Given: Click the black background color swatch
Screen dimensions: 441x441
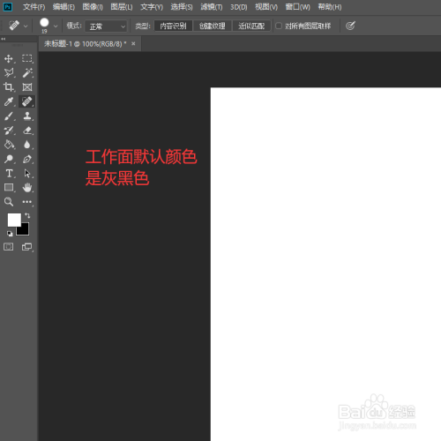Looking at the screenshot, I should point(24,230).
